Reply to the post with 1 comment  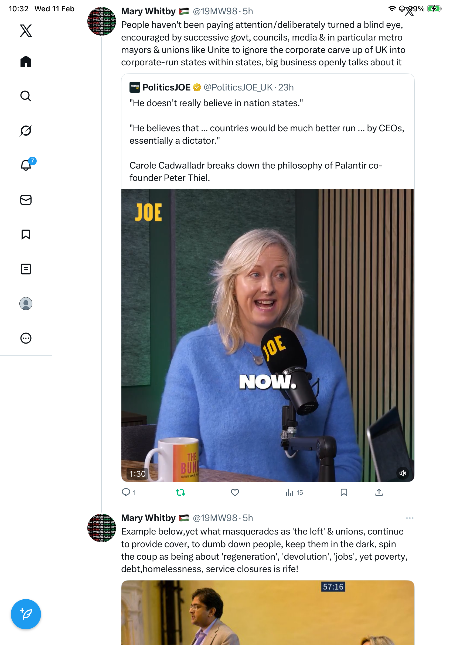tap(126, 492)
